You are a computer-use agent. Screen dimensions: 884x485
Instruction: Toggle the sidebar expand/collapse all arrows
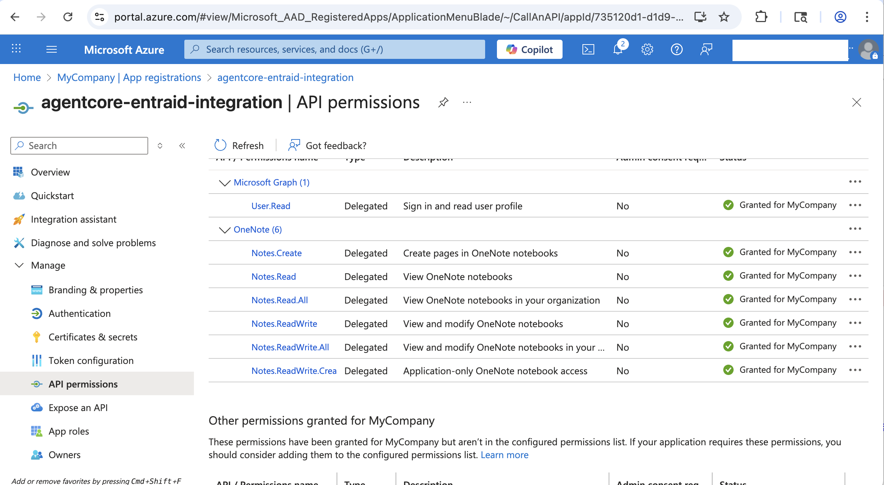tap(160, 146)
